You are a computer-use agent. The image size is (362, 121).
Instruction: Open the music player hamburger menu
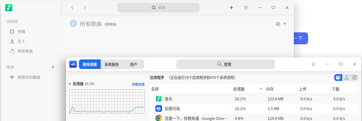coord(246,8)
